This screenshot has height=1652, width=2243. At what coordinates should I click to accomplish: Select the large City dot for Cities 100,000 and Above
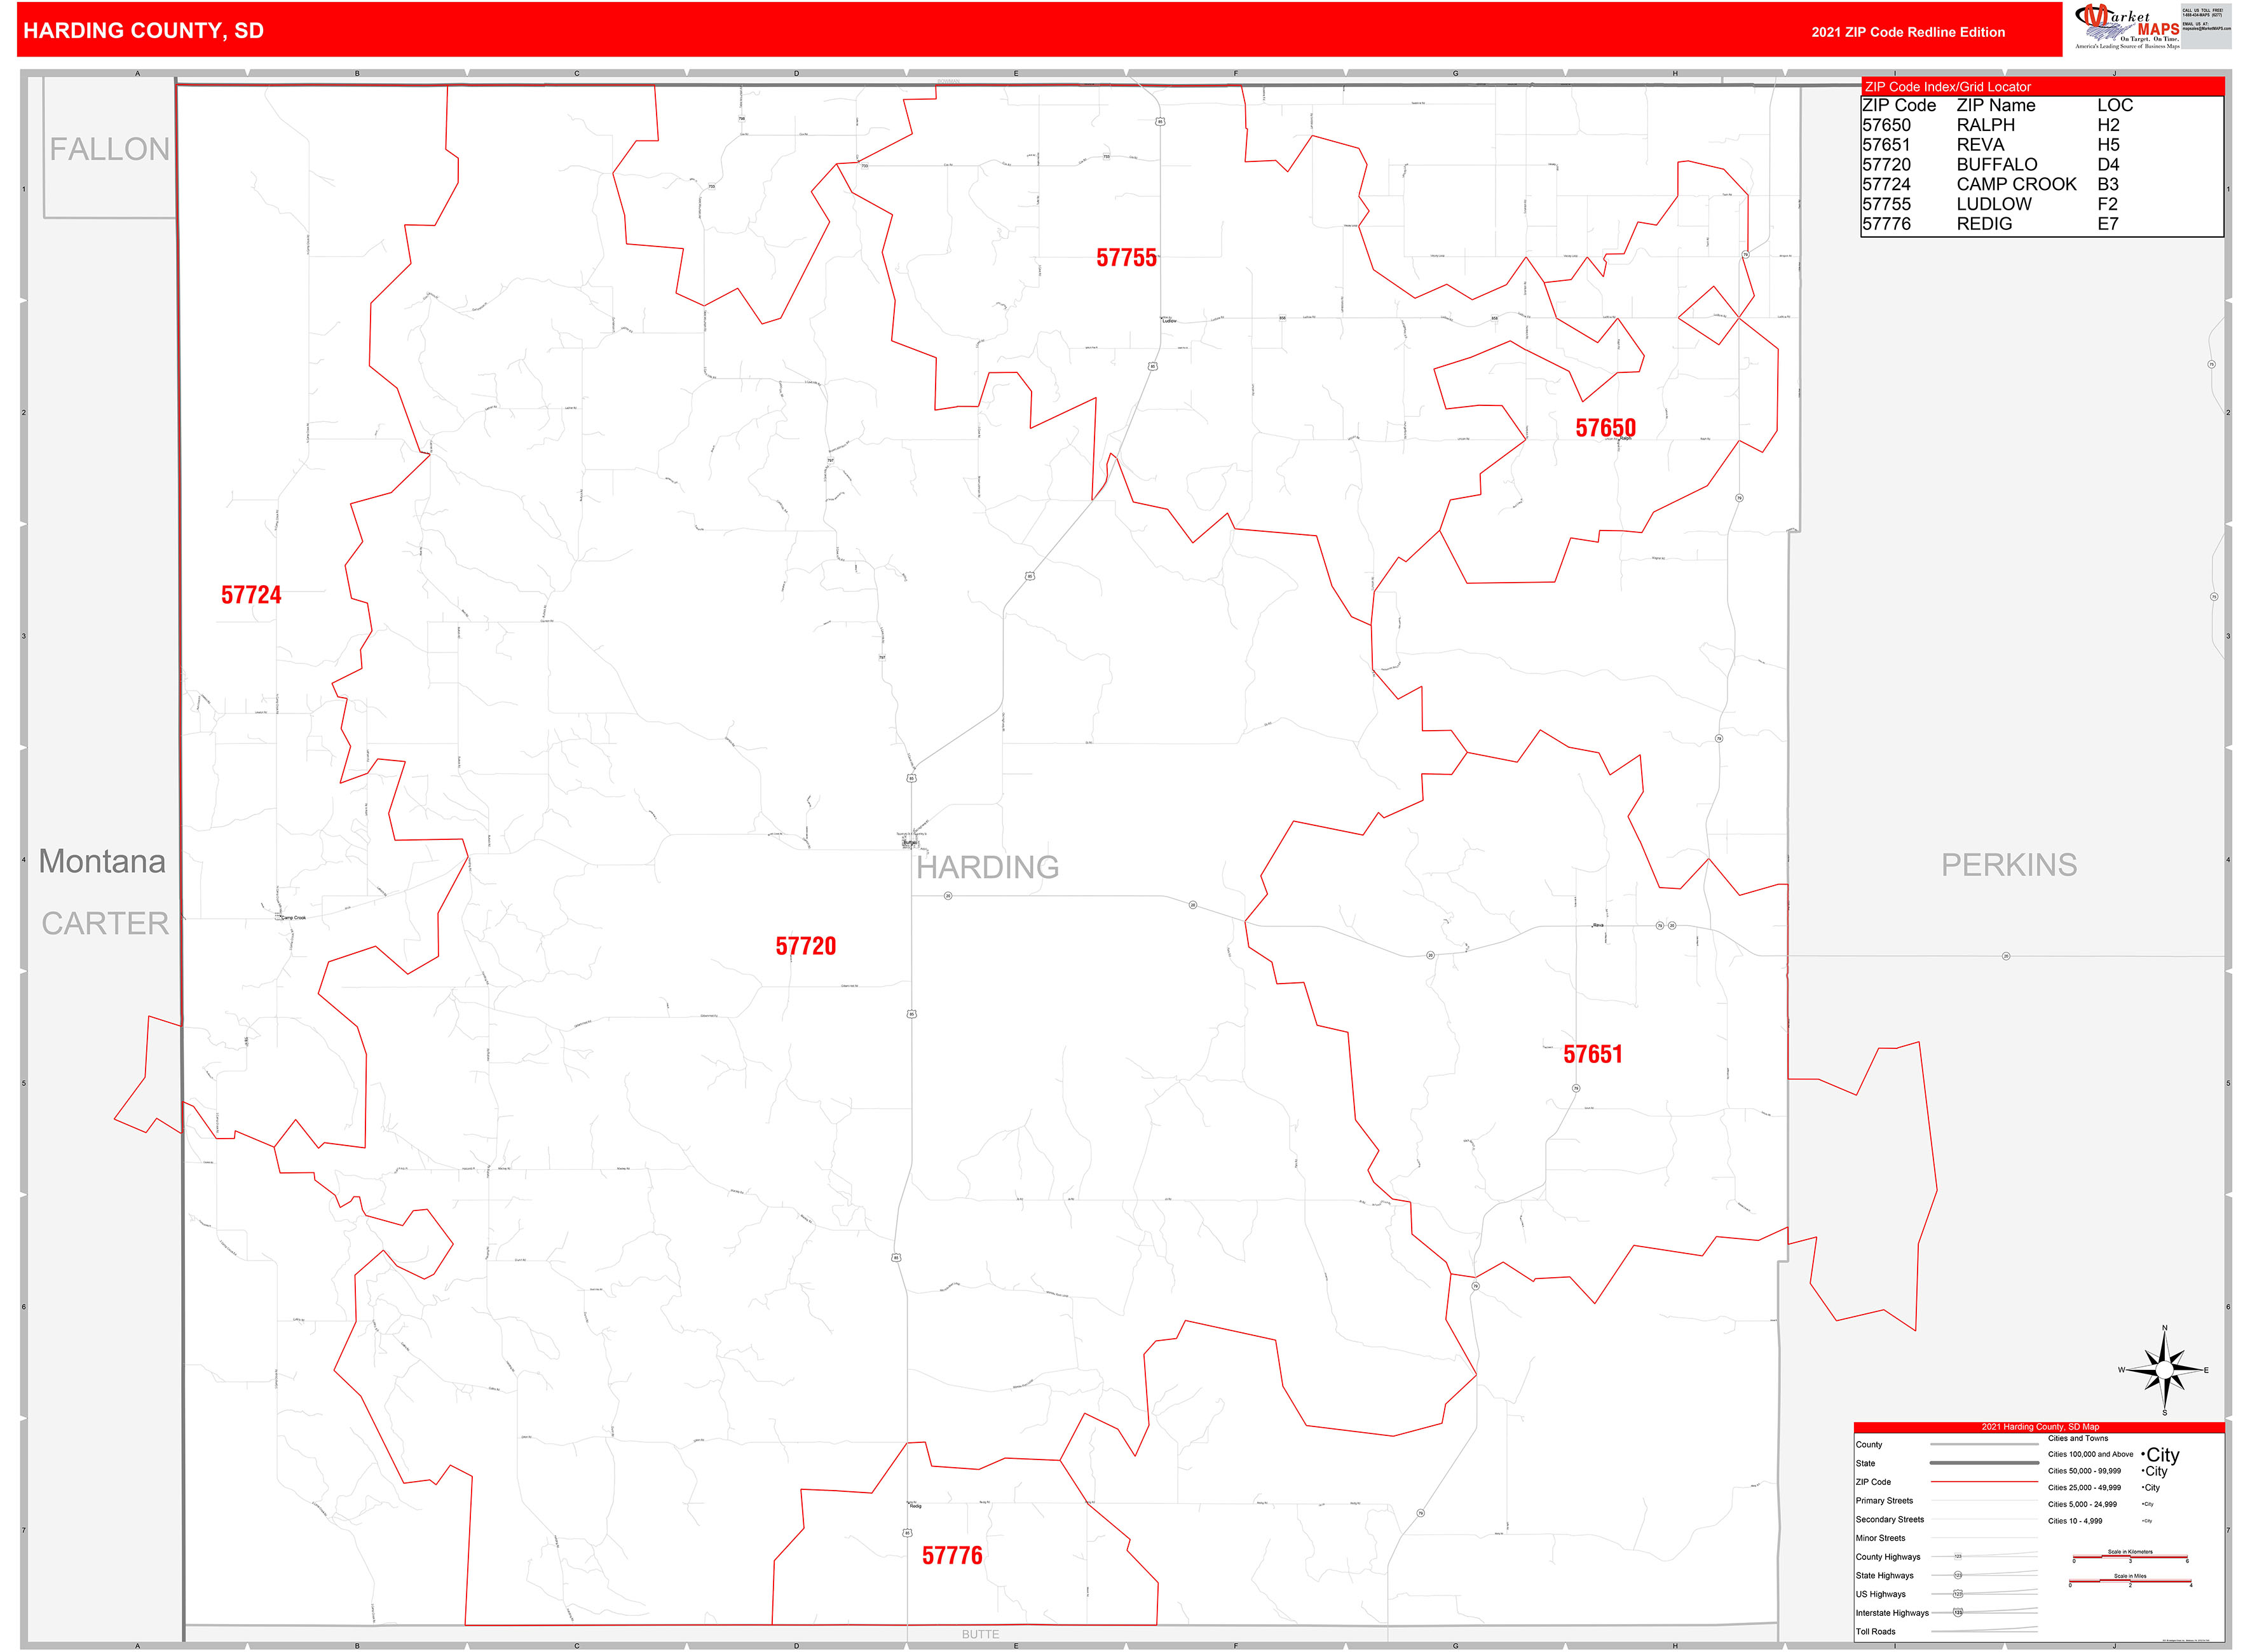point(2144,1455)
